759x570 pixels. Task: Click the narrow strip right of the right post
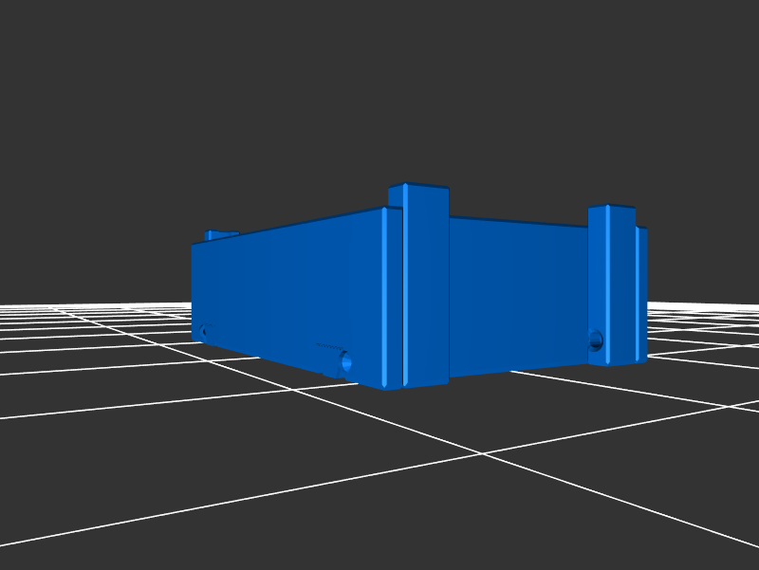(x=641, y=294)
